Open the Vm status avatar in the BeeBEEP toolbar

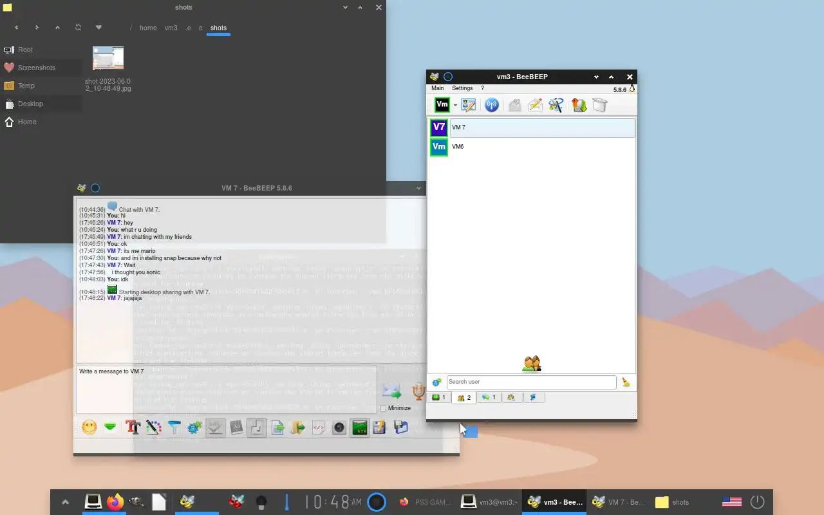[442, 105]
